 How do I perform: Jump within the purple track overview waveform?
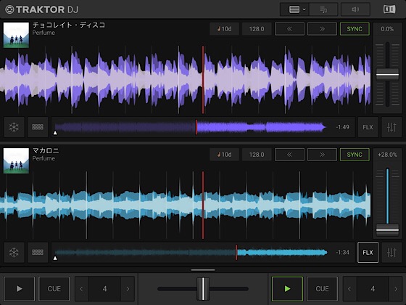(190, 127)
